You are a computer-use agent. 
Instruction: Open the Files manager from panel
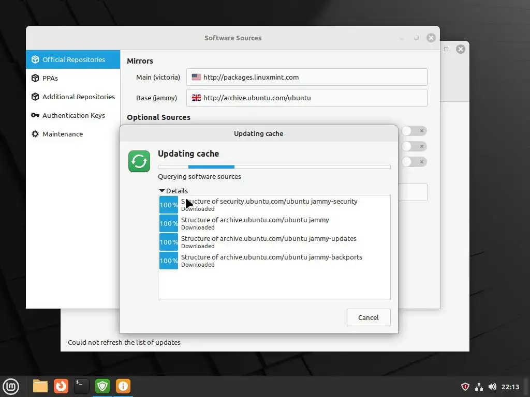point(40,386)
